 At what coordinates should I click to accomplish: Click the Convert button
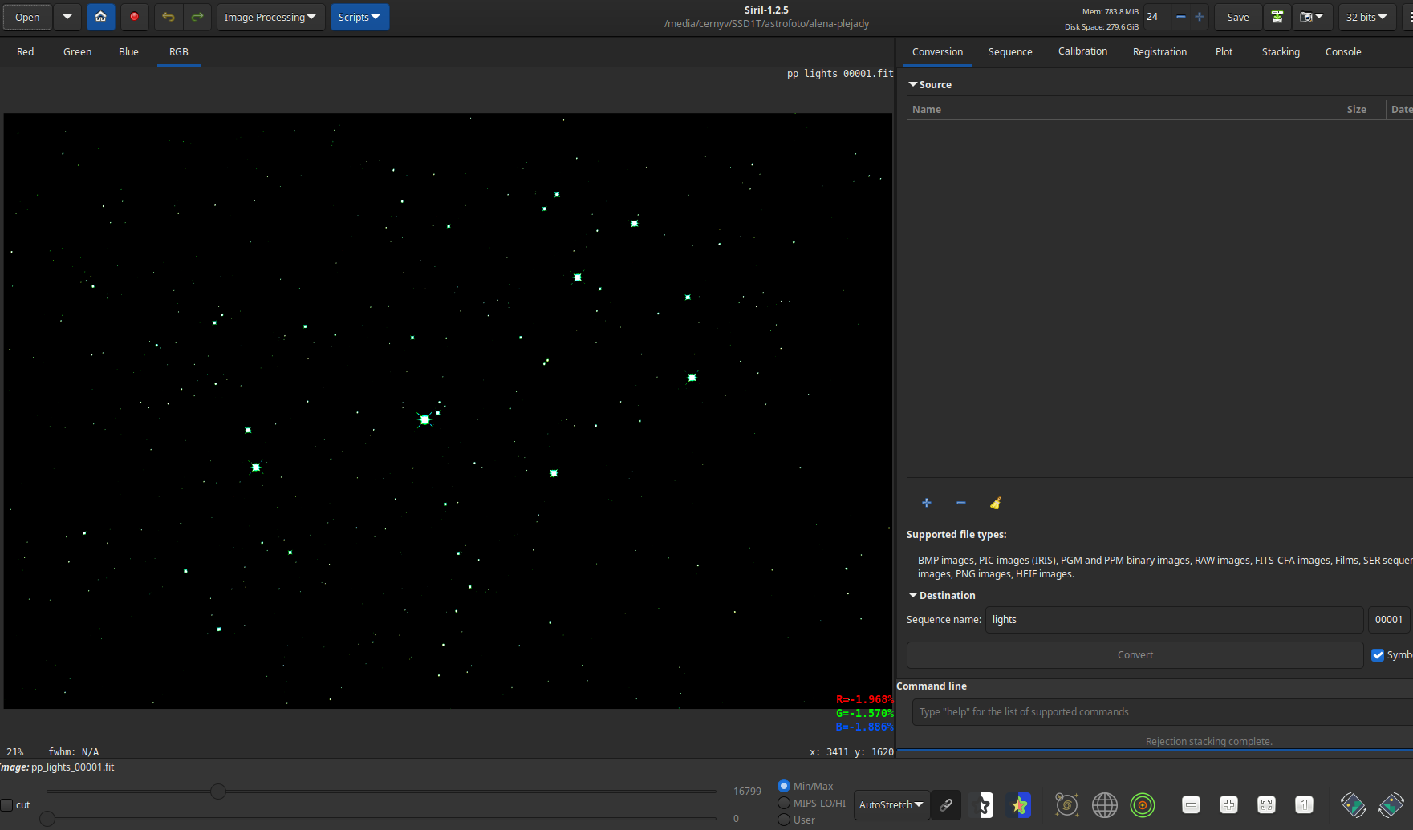(1135, 655)
